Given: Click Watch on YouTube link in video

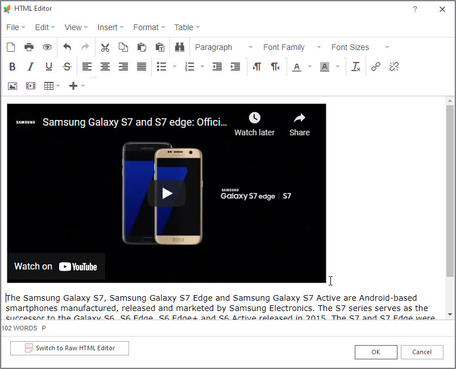Looking at the screenshot, I should click(56, 266).
